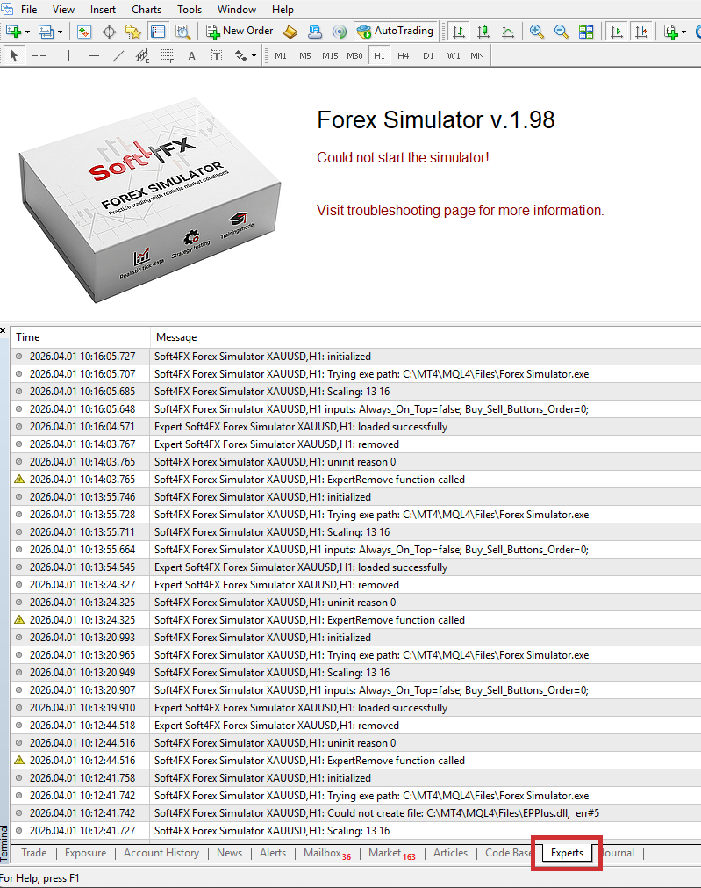Toggle the Terminal panel icon
This screenshot has width=701, height=888.
(x=158, y=32)
